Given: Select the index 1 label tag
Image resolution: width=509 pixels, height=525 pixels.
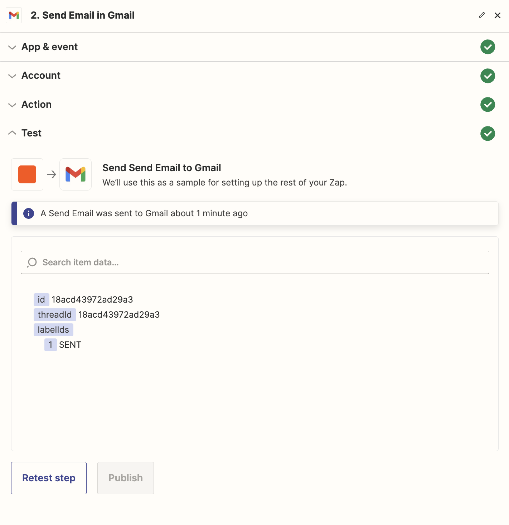Looking at the screenshot, I should [x=50, y=345].
